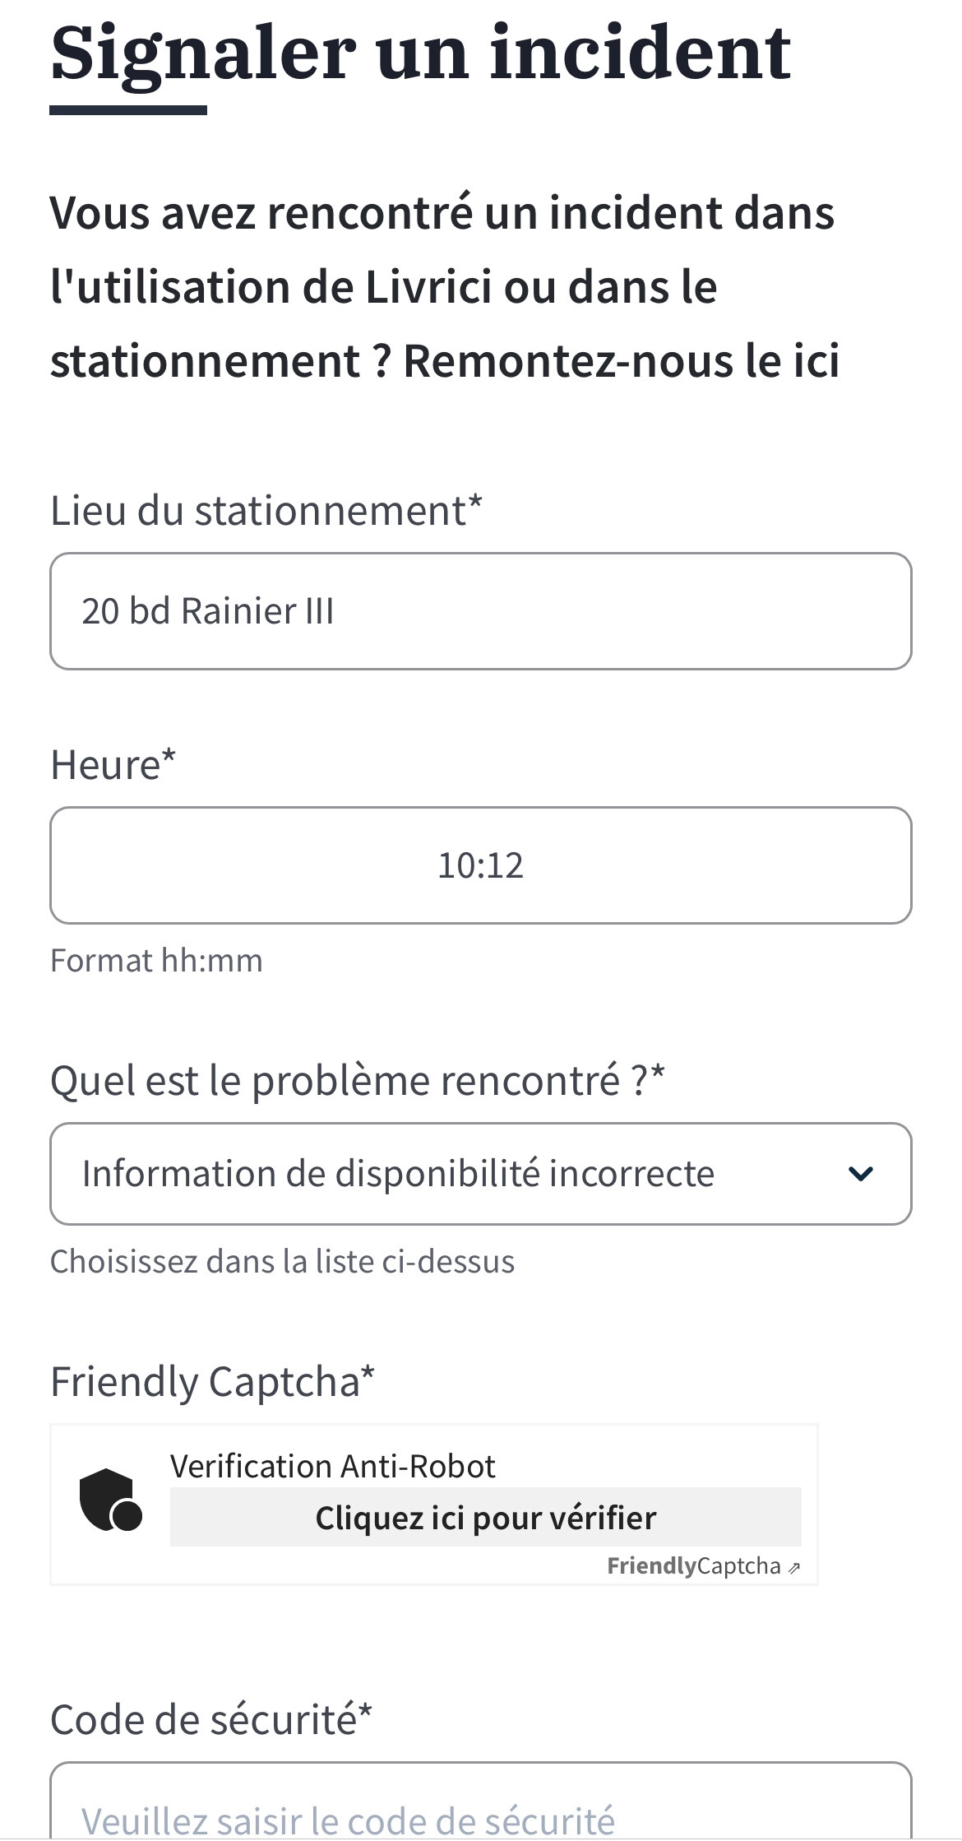Viewport: 962px width, 1841px height.
Task: Click the Friendly Captcha shield icon
Action: pyautogui.click(x=110, y=1500)
